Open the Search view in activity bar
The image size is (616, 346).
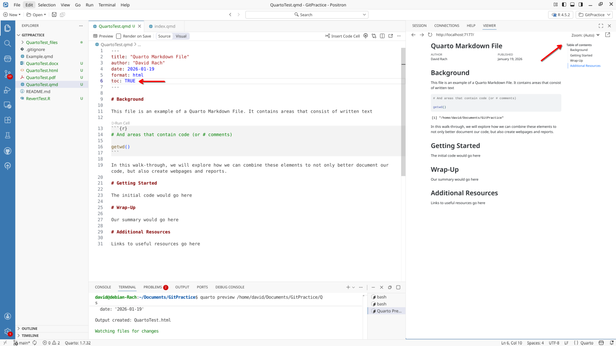click(x=8, y=43)
